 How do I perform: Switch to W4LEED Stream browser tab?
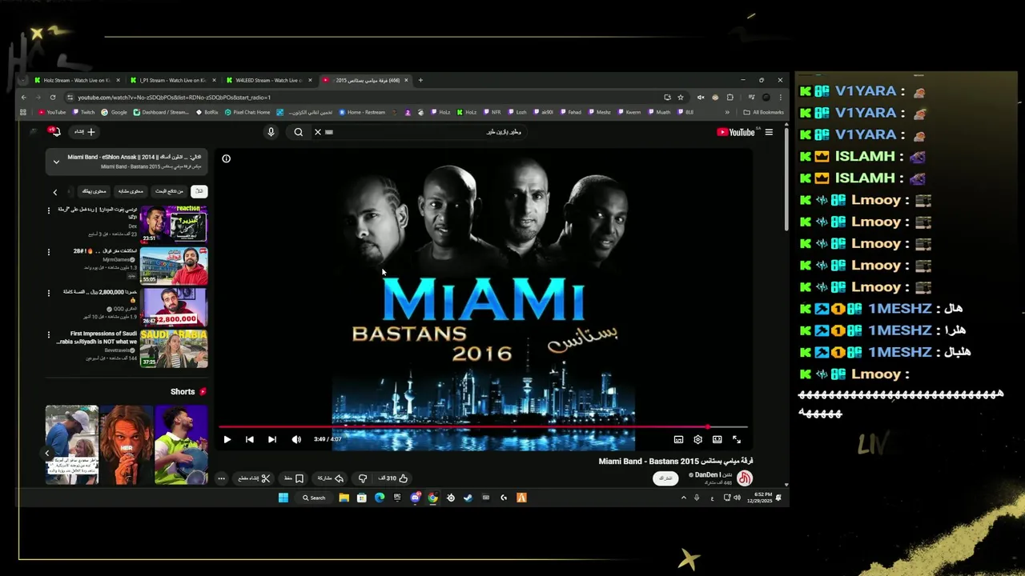pos(267,80)
